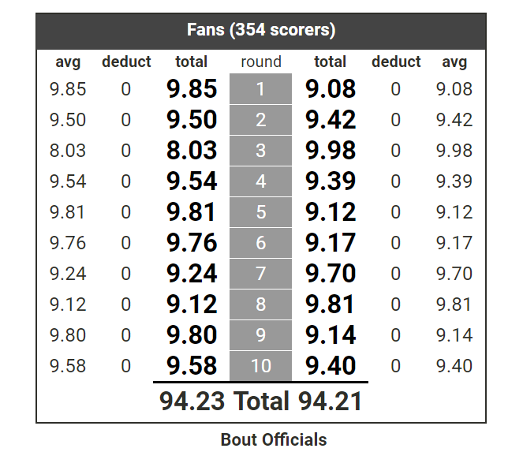Select the round 1 cell
523x452 pixels.
click(260, 88)
